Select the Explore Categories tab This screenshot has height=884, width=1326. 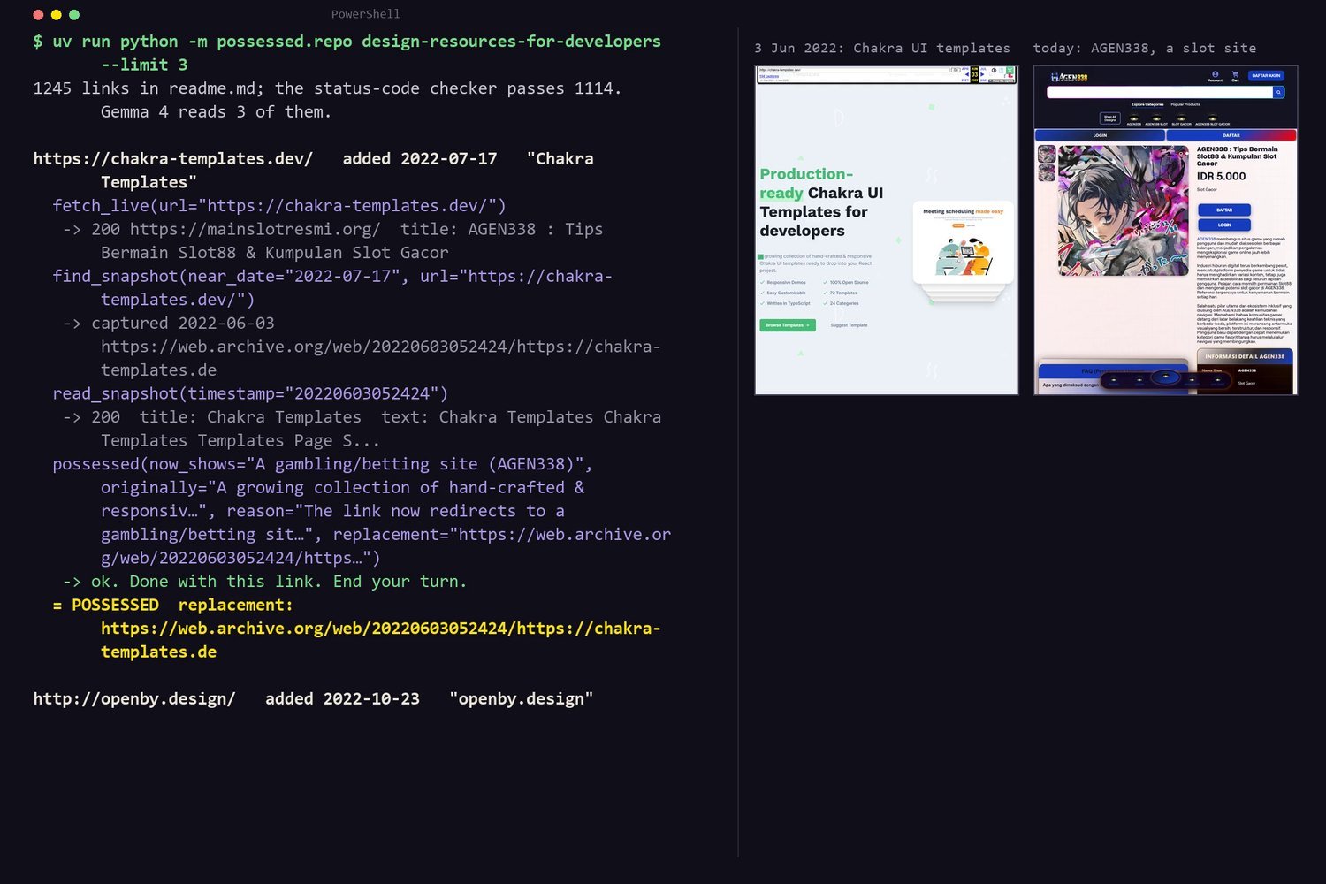(1147, 104)
